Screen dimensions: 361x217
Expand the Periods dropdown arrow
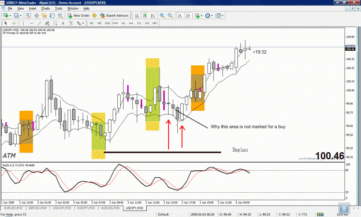click(x=212, y=16)
